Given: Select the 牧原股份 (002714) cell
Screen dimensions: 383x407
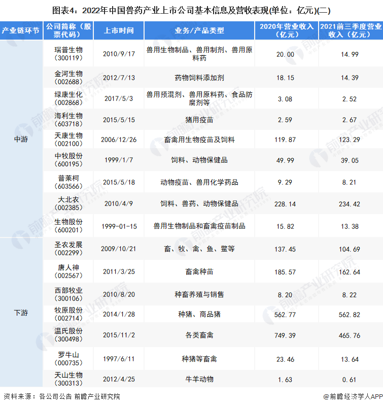Looking at the screenshot, I should click(68, 314).
